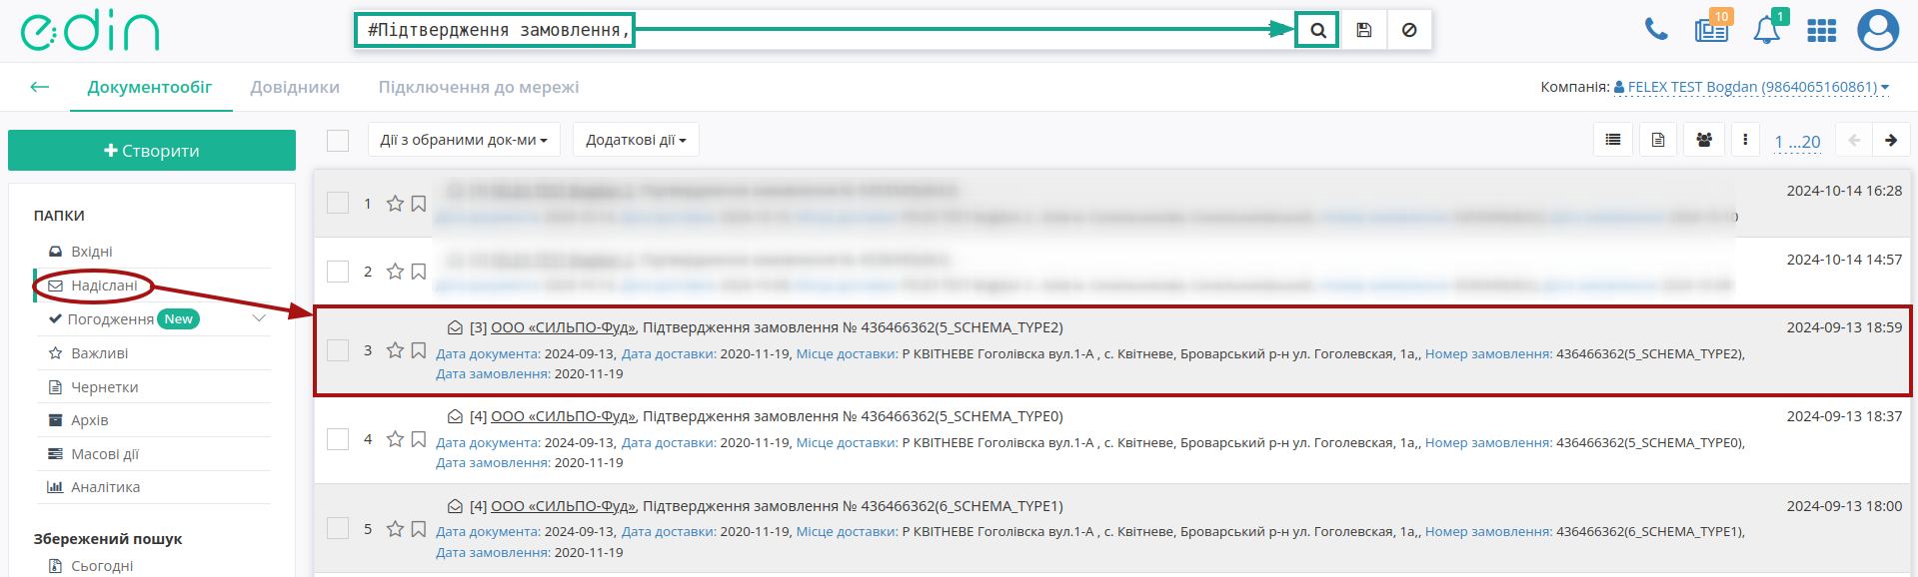The height and width of the screenshot is (577, 1918).
Task: Bookmark document row 5
Action: pos(419,529)
